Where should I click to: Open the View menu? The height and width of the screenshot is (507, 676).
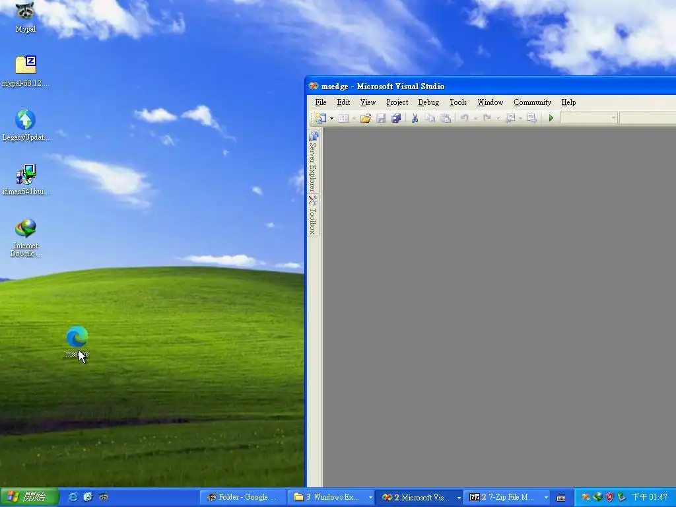click(x=368, y=102)
